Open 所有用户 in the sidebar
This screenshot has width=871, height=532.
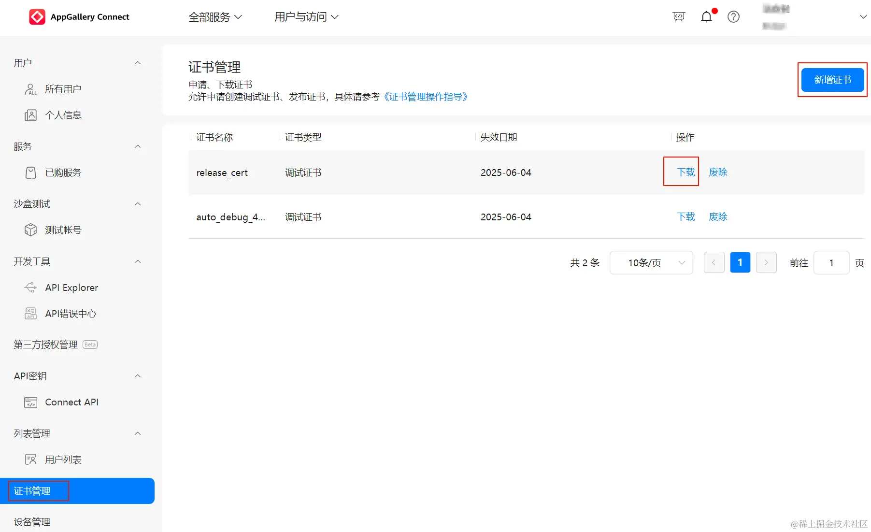(63, 89)
